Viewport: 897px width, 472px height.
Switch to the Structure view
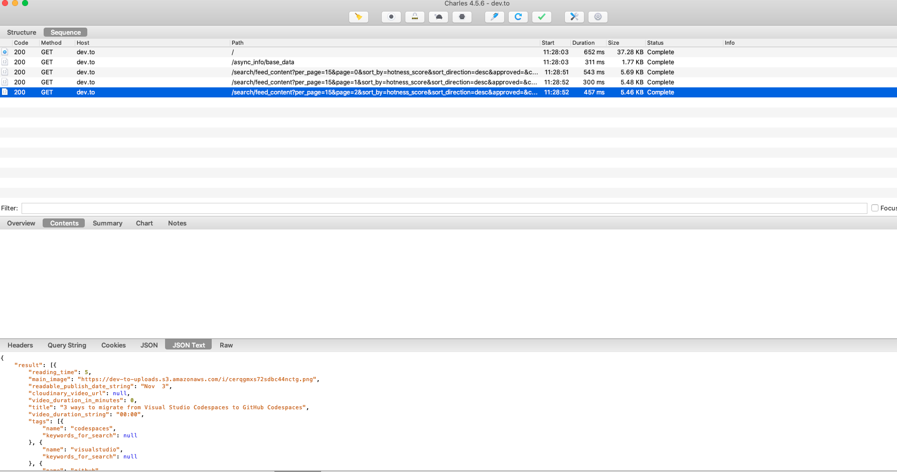tap(22, 32)
